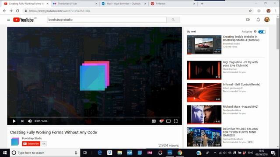The height and width of the screenshot is (157, 280).
Task: Play the video with the play button
Action: pyautogui.click(x=14, y=121)
